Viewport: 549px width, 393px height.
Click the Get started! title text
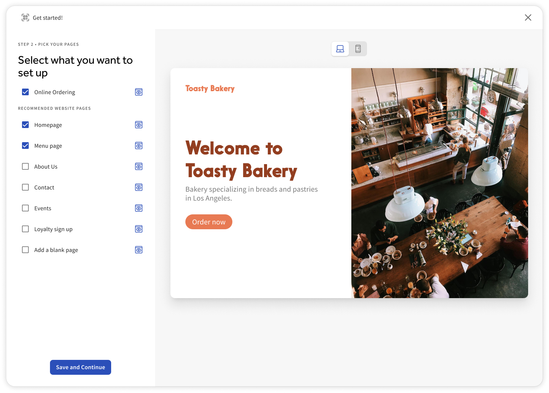[x=48, y=17]
